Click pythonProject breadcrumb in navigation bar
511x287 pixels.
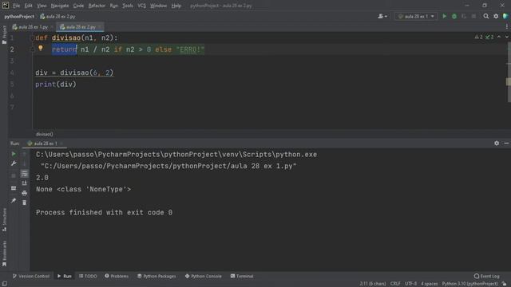click(x=19, y=16)
